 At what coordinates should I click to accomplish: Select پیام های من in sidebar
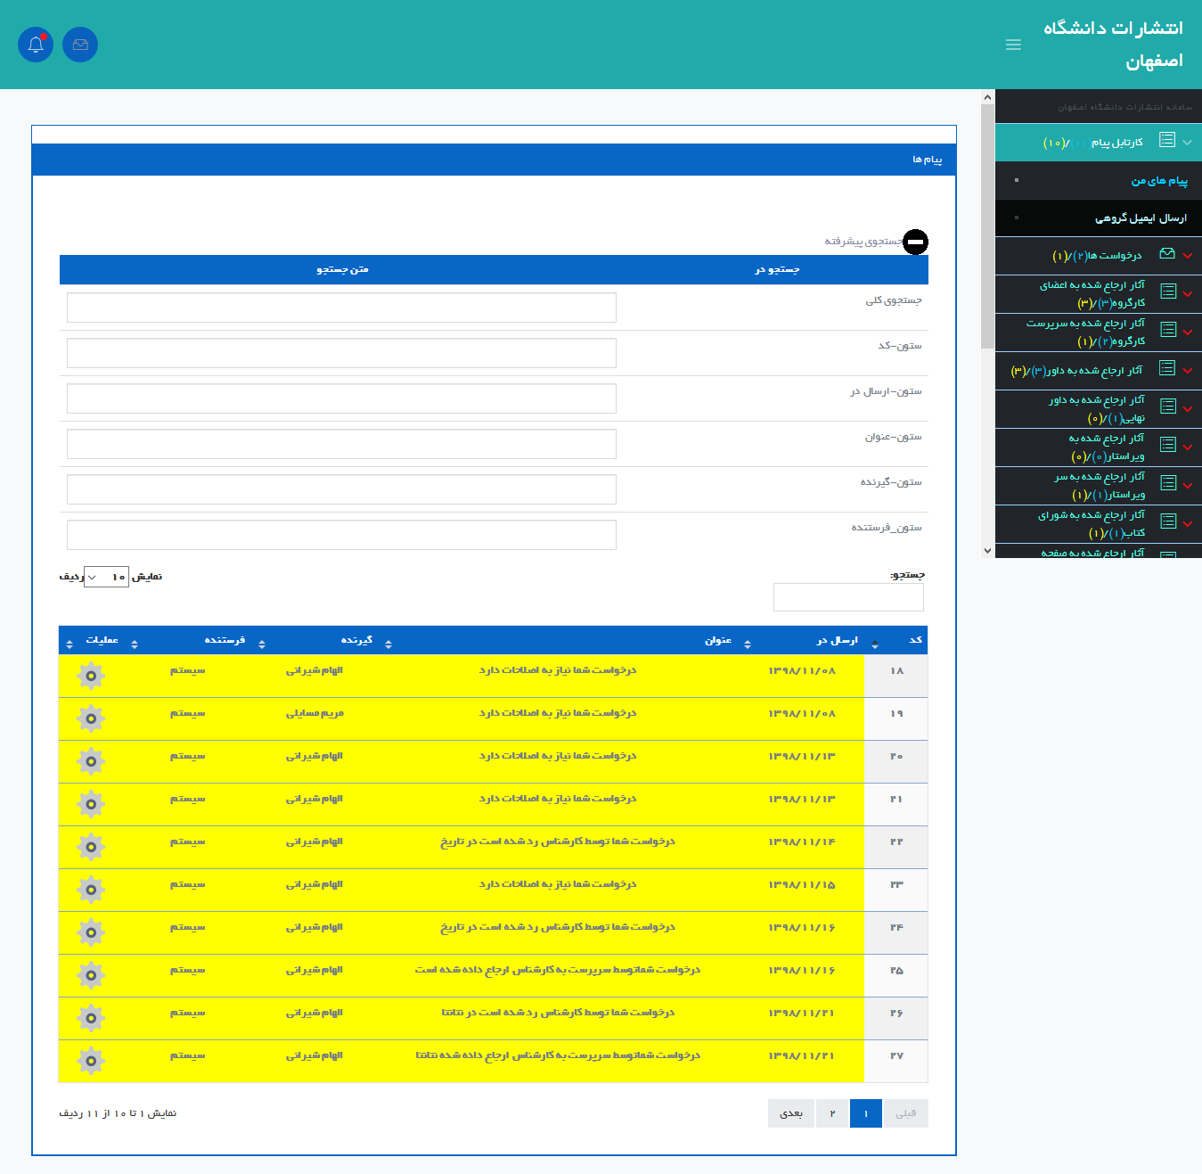[1158, 181]
